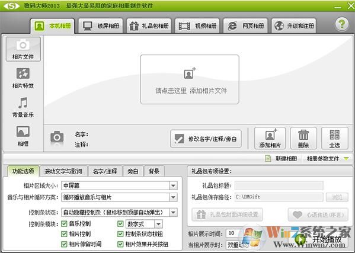Viewport: 355px width, 253px height.
Task: Expand the 控制条状态 dropdown
Action: pyautogui.click(x=173, y=213)
